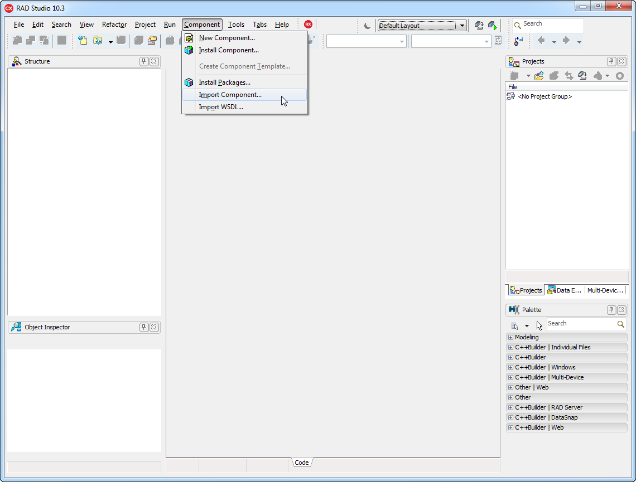The height and width of the screenshot is (482, 636).
Task: Toggle the dark theme moon icon
Action: 368,26
